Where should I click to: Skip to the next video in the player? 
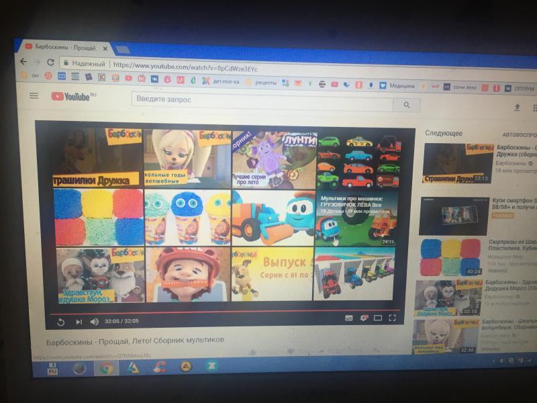point(79,322)
